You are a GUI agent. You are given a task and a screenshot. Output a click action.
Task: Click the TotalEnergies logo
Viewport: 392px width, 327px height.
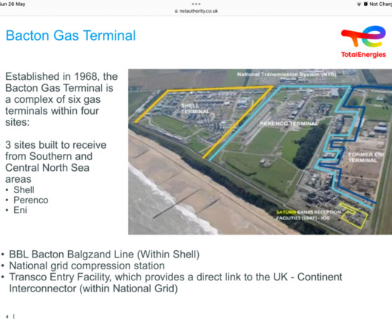tap(363, 41)
